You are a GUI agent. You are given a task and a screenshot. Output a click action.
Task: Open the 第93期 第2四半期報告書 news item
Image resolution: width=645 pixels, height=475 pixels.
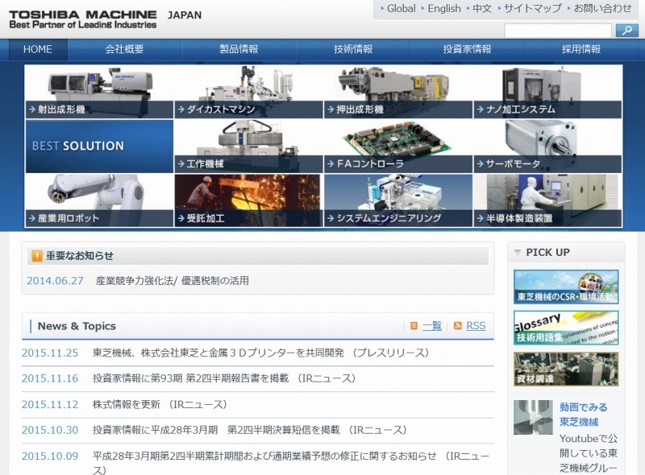pyautogui.click(x=224, y=378)
